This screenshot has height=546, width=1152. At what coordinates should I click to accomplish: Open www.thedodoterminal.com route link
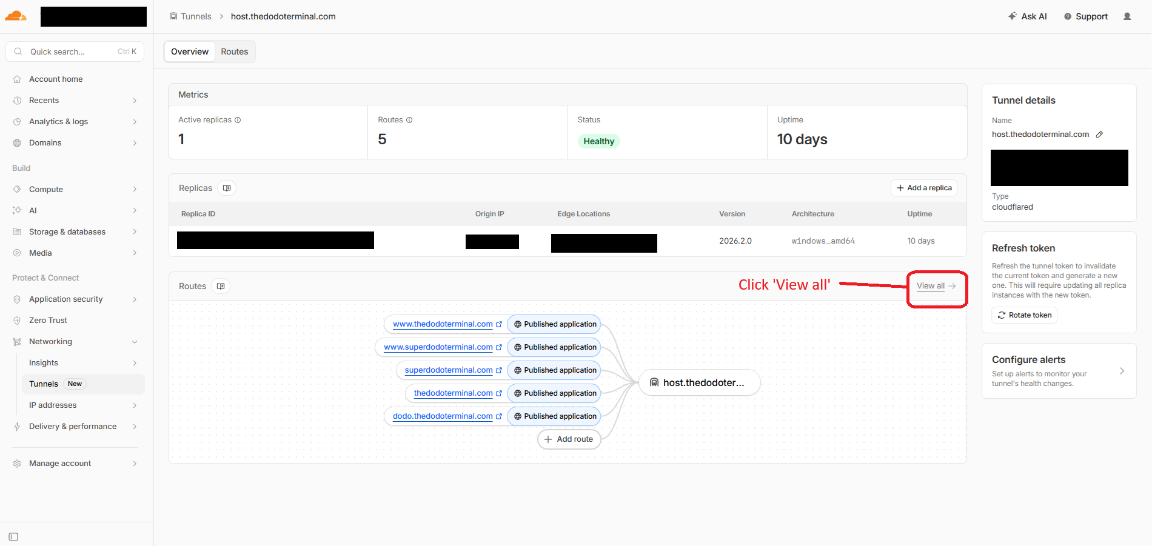pos(443,324)
